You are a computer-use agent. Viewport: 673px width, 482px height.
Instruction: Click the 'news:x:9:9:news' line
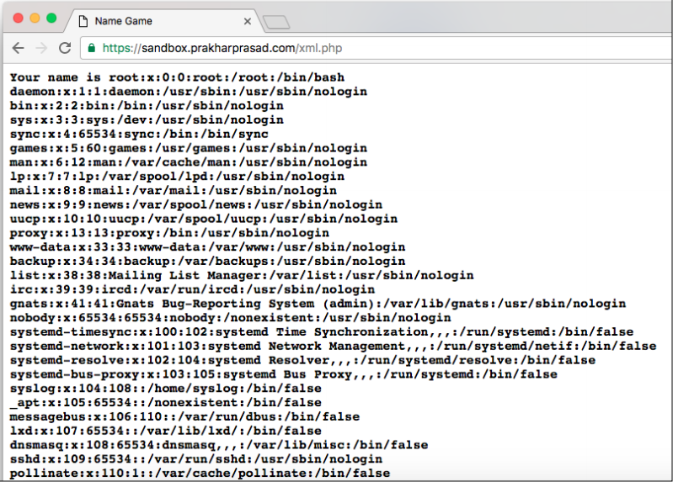pyautogui.click(x=196, y=205)
